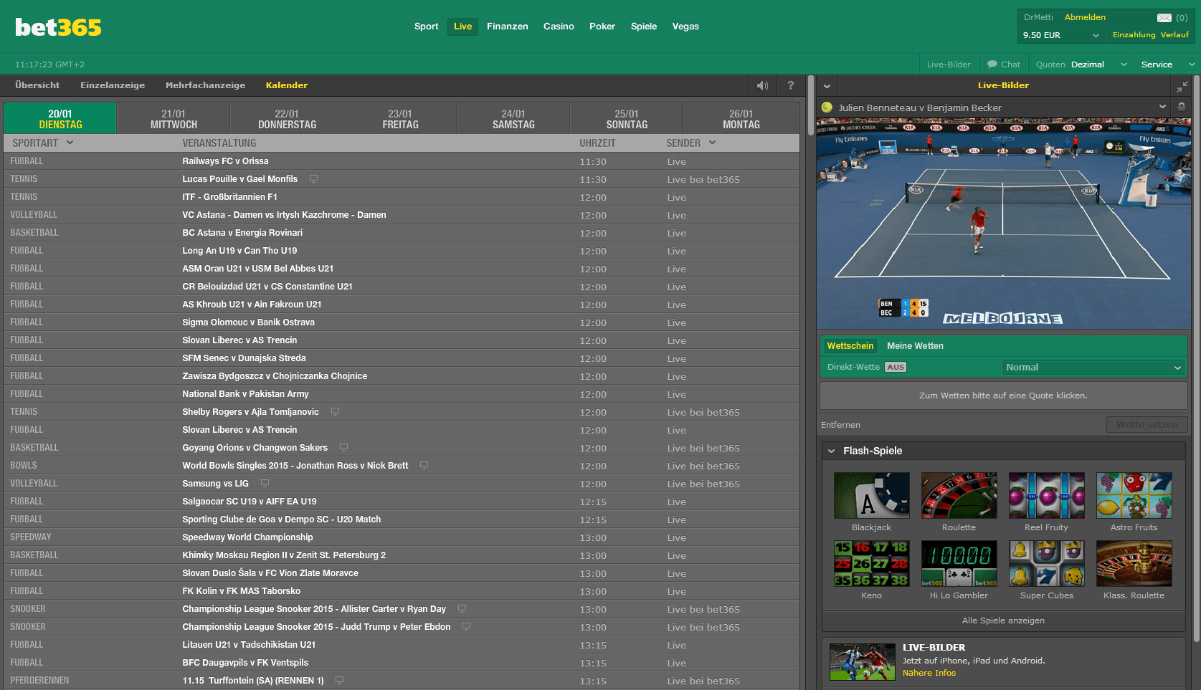The image size is (1201, 690).
Task: Switch to the Übersicht tab
Action: pyautogui.click(x=37, y=85)
